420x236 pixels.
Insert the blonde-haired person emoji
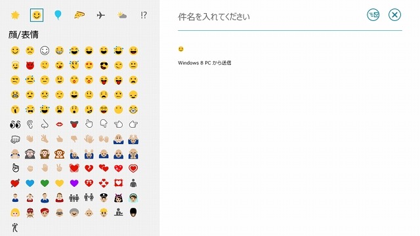15,212
